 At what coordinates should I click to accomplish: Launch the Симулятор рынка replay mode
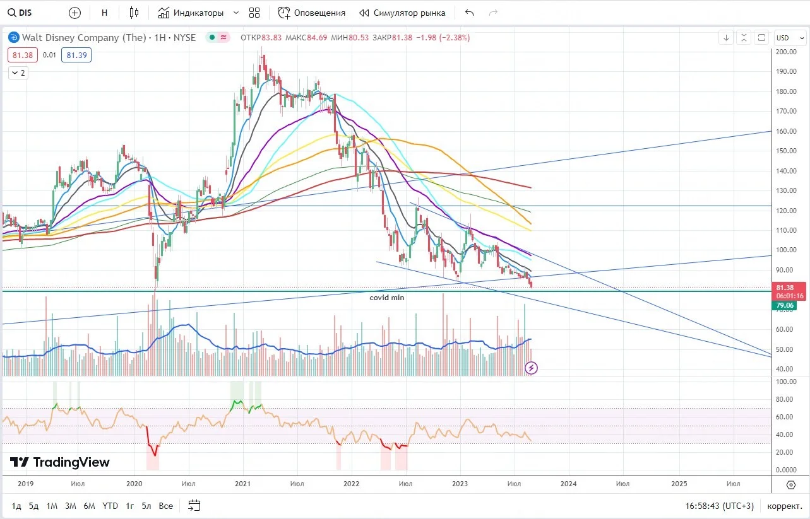(x=402, y=13)
